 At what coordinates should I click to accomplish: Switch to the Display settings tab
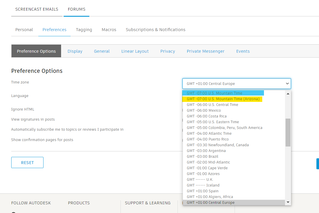pyautogui.click(x=75, y=51)
